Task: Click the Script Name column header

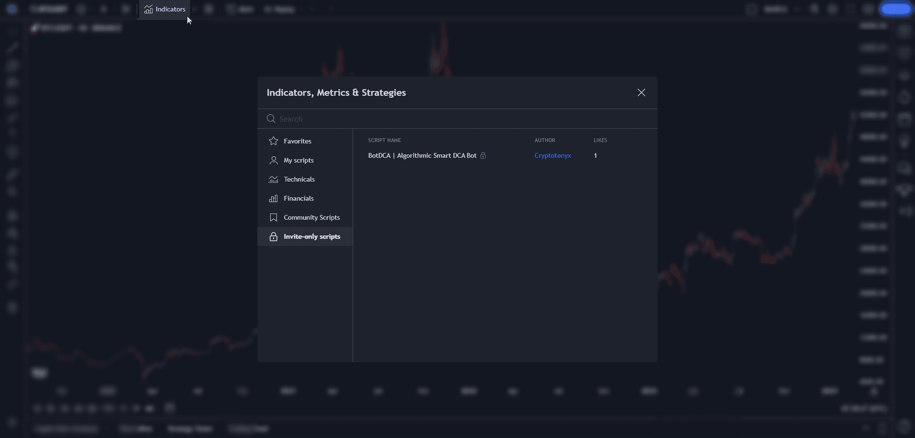Action: point(384,140)
